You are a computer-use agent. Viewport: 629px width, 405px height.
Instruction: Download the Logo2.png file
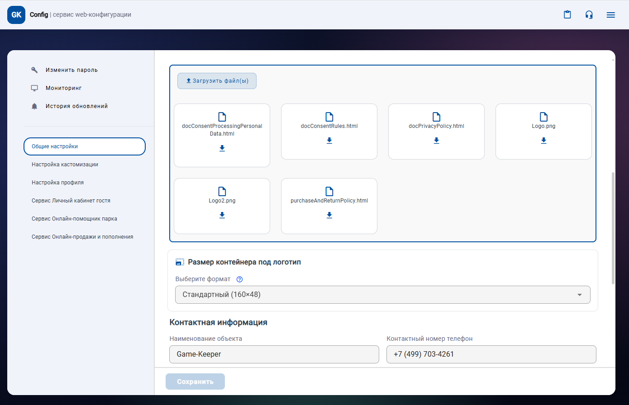[222, 215]
